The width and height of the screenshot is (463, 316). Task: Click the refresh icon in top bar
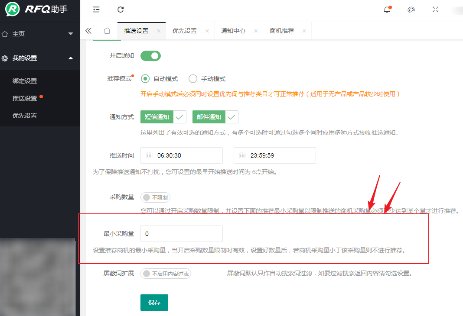point(121,10)
